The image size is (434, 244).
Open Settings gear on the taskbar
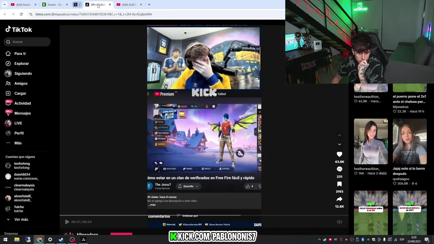coord(50,240)
